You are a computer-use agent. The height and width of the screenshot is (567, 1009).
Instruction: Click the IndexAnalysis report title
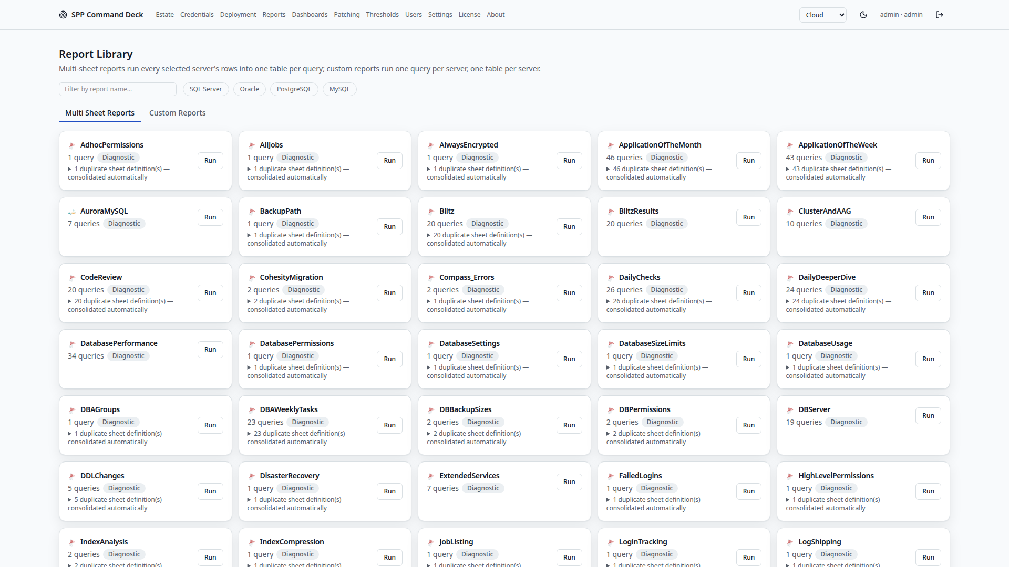(x=104, y=542)
